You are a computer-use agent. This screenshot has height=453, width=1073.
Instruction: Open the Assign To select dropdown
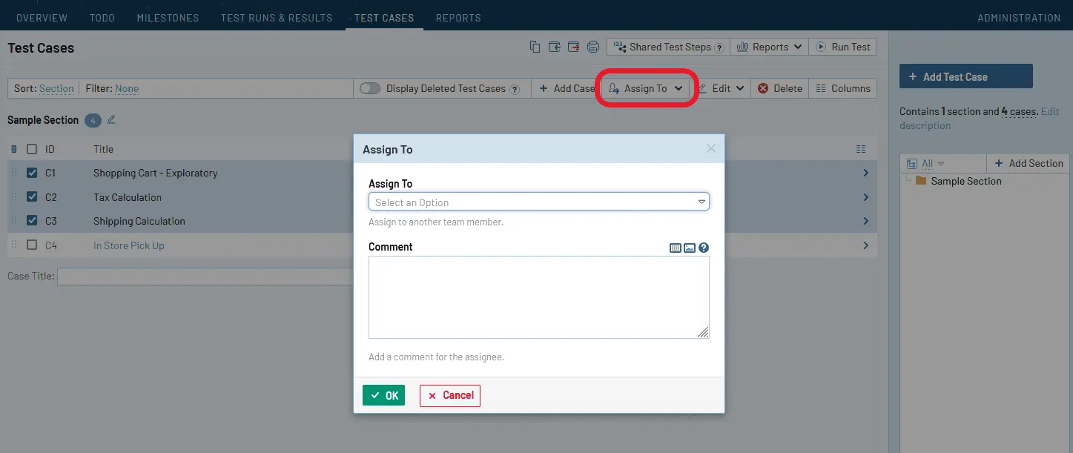point(539,202)
